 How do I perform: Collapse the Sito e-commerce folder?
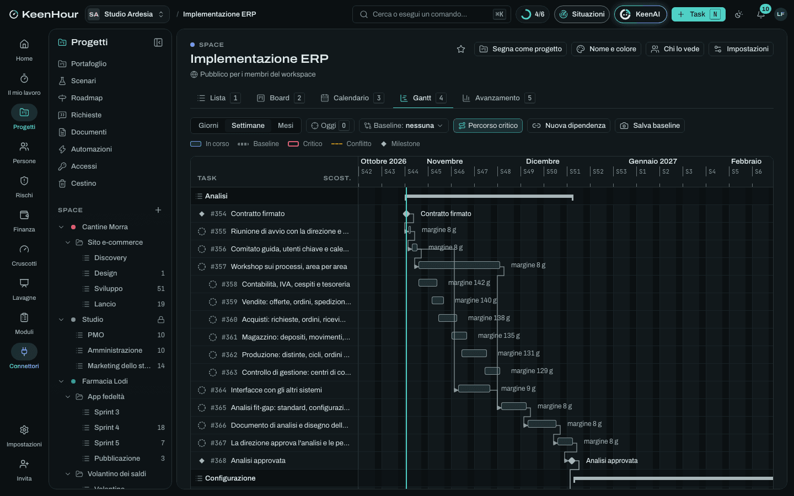[x=68, y=242]
